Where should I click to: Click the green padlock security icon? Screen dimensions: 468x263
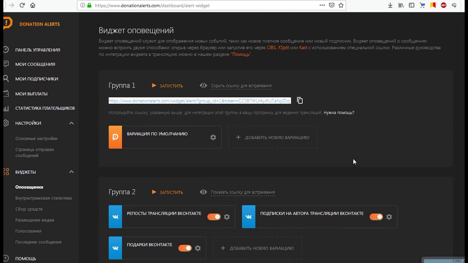point(89,5)
